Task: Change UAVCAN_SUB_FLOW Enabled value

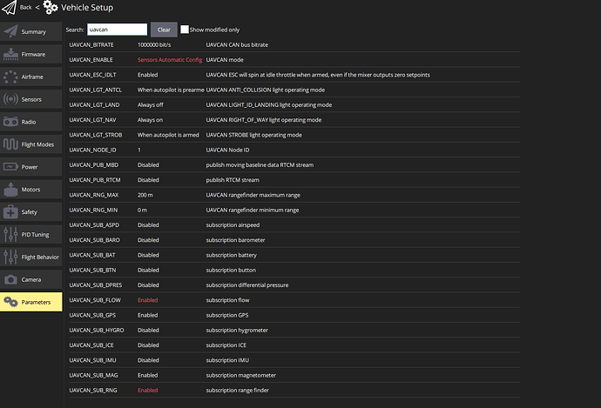Action: point(147,300)
